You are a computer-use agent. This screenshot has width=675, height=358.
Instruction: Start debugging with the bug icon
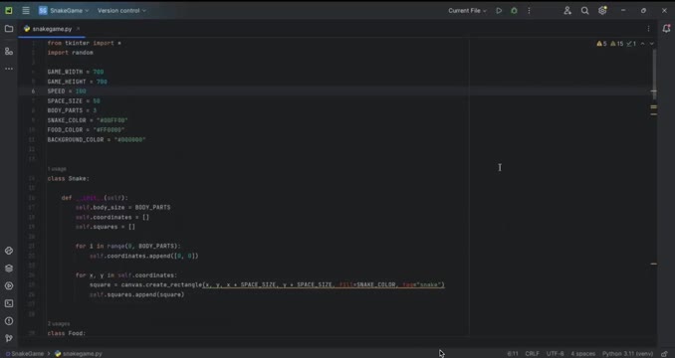[514, 11]
